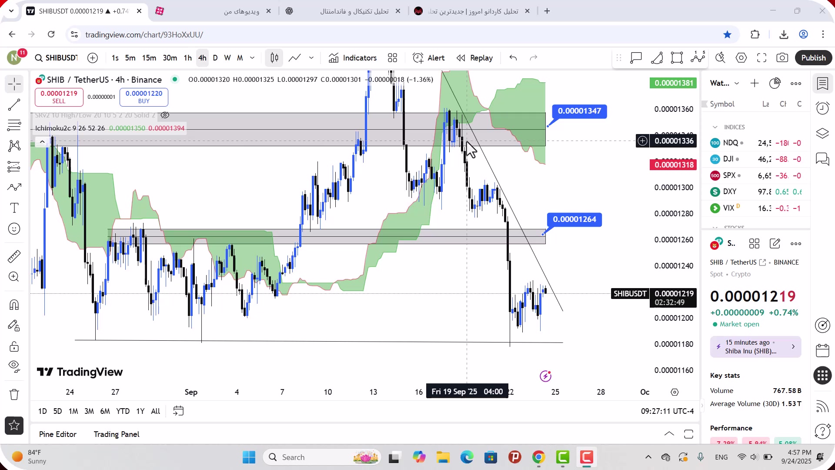Select the YTD date range
The image size is (835, 470).
(x=123, y=411)
